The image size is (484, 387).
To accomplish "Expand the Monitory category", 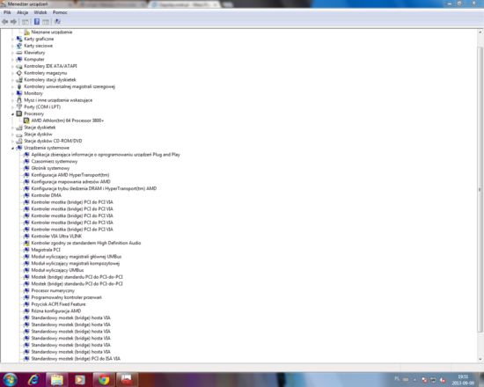I will tap(12, 93).
